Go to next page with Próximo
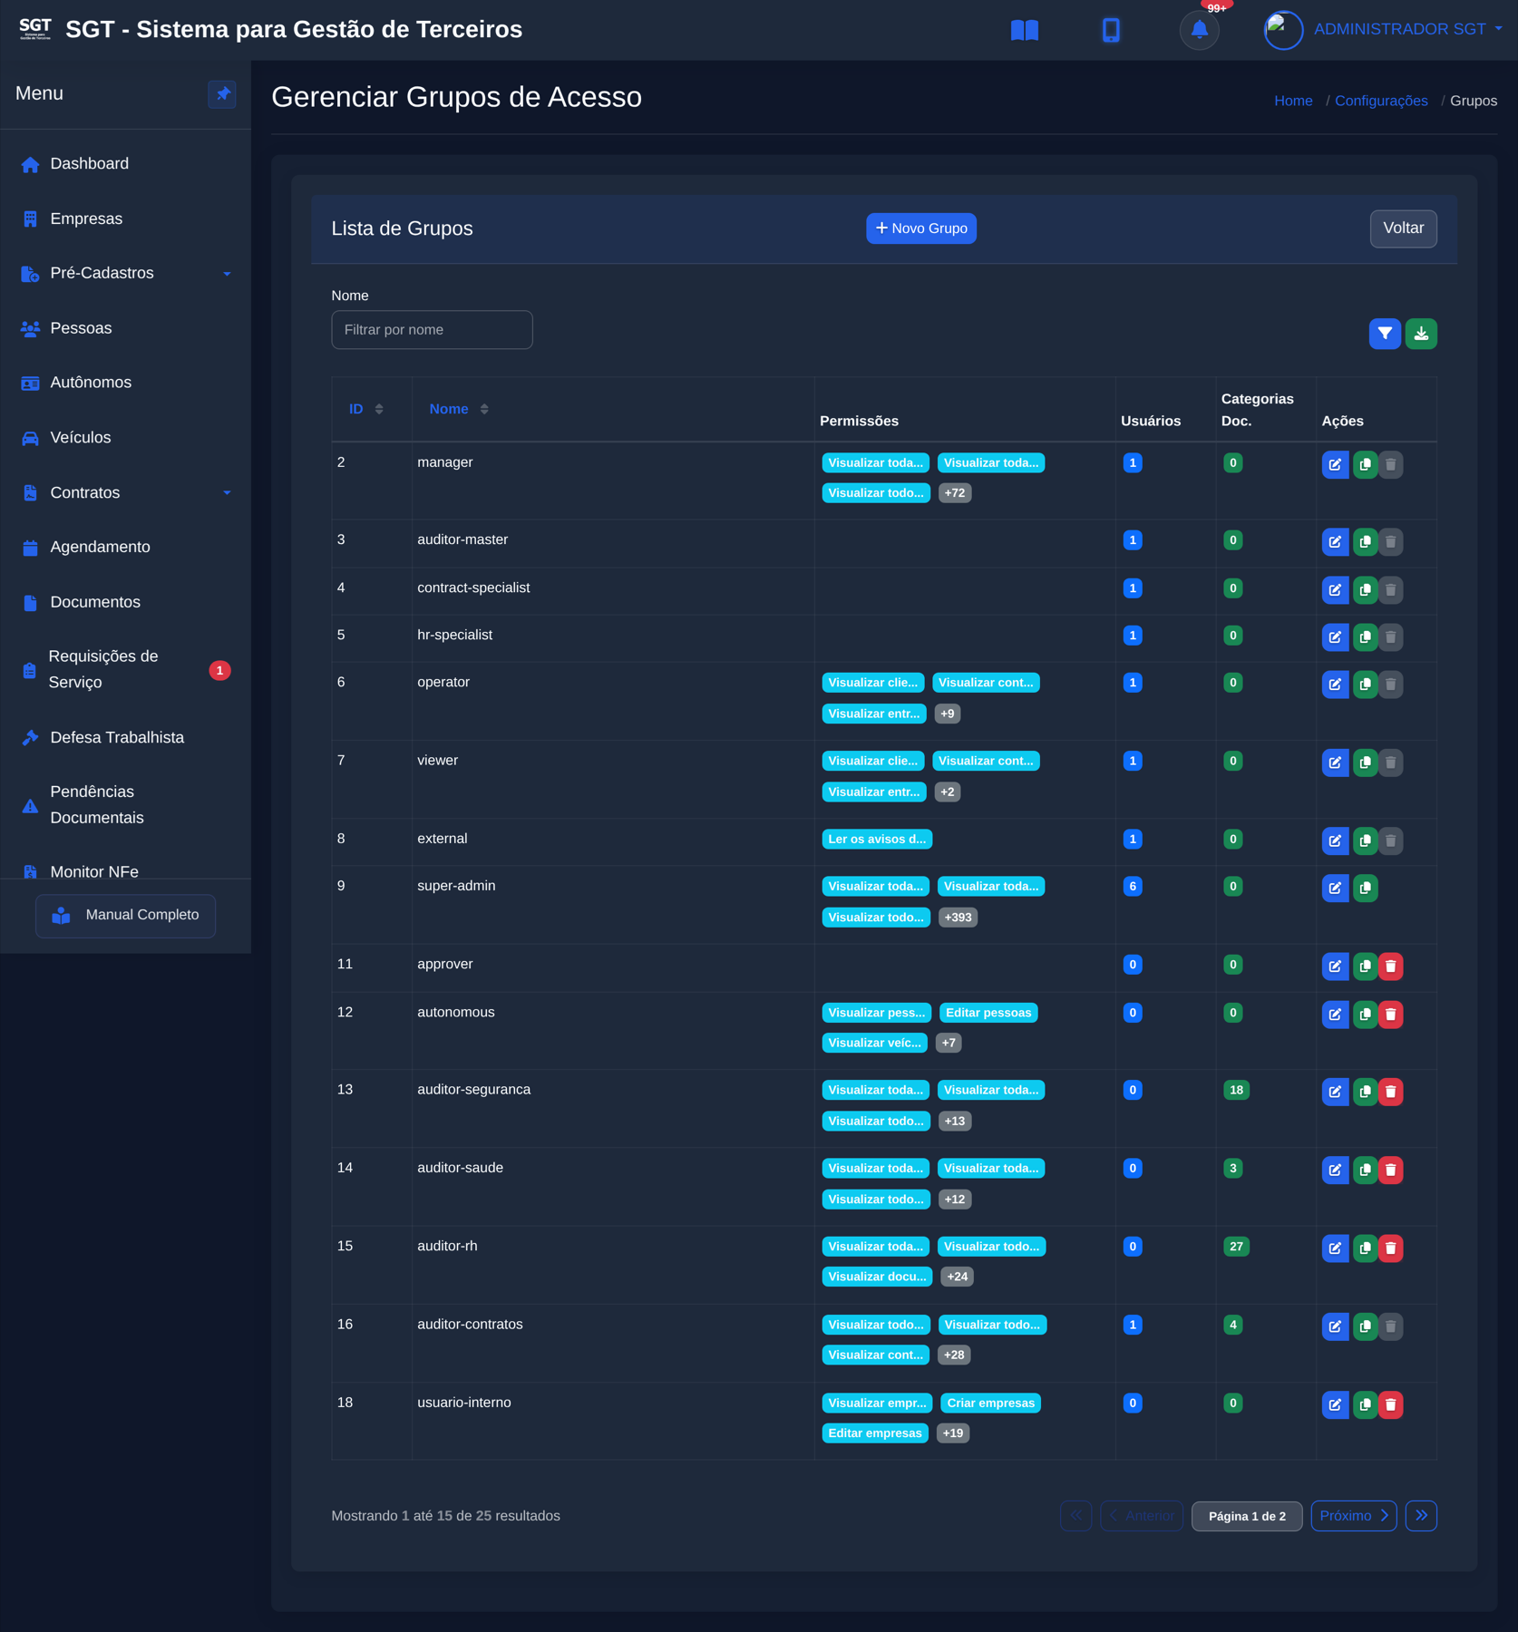Screen dimensions: 1518x1632 pyautogui.click(x=1354, y=1517)
